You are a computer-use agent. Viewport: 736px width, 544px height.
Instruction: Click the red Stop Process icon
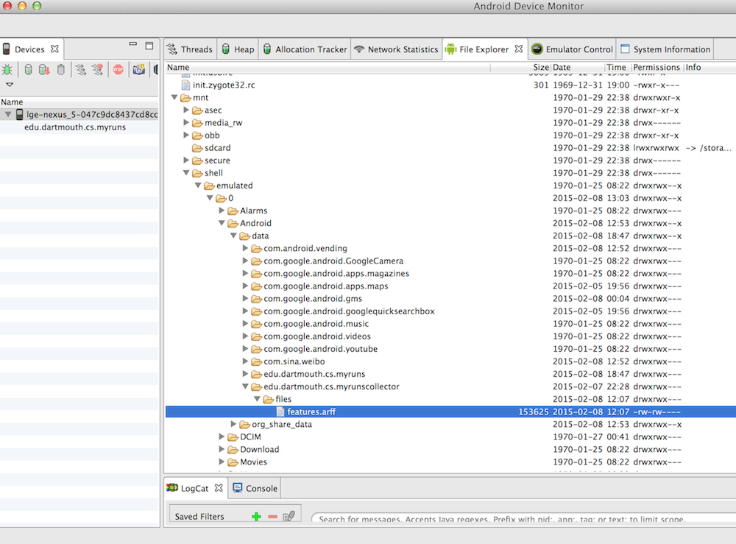(118, 70)
